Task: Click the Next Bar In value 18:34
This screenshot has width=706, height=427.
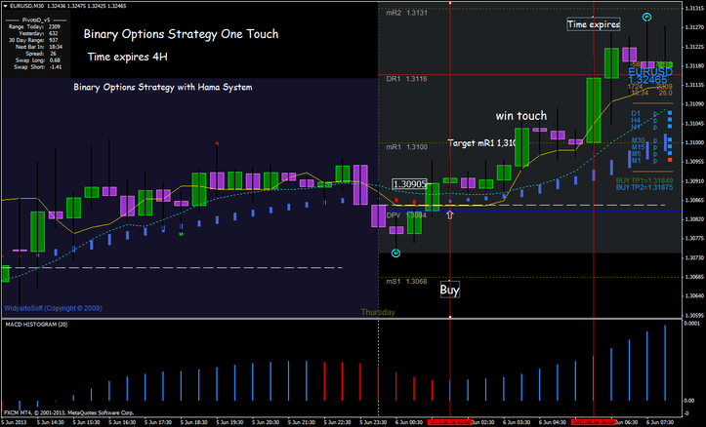Action: [56, 47]
